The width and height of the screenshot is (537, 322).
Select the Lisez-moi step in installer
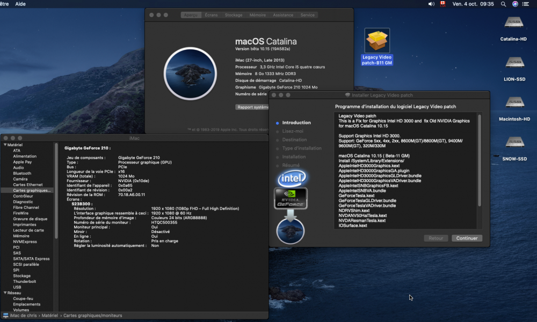coord(293,131)
